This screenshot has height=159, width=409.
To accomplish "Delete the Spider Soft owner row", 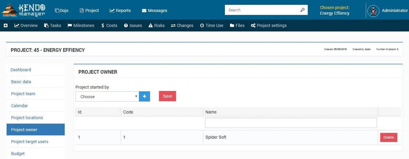I will (388, 138).
